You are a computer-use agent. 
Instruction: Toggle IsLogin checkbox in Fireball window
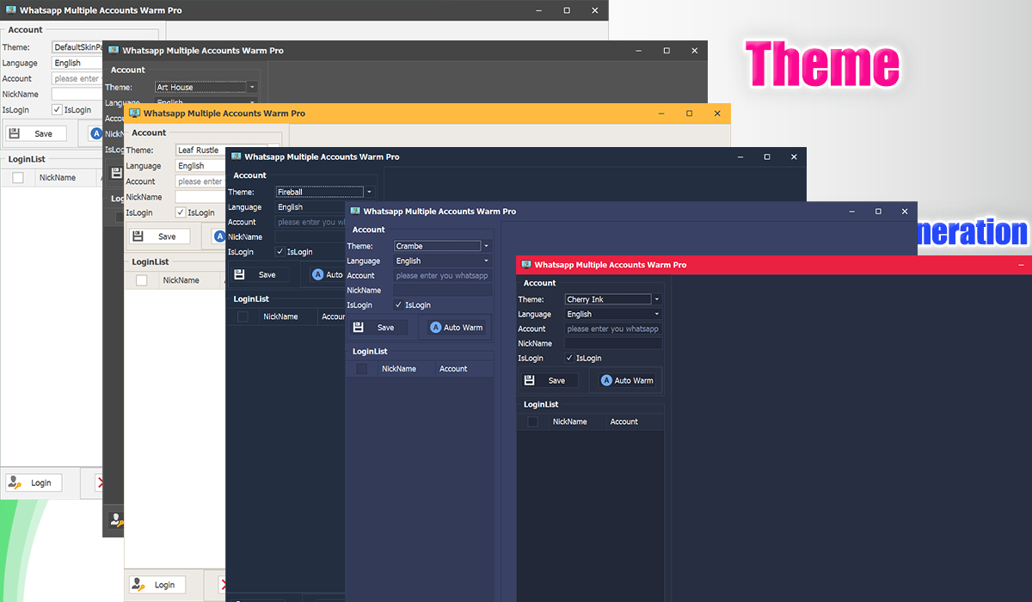point(279,252)
